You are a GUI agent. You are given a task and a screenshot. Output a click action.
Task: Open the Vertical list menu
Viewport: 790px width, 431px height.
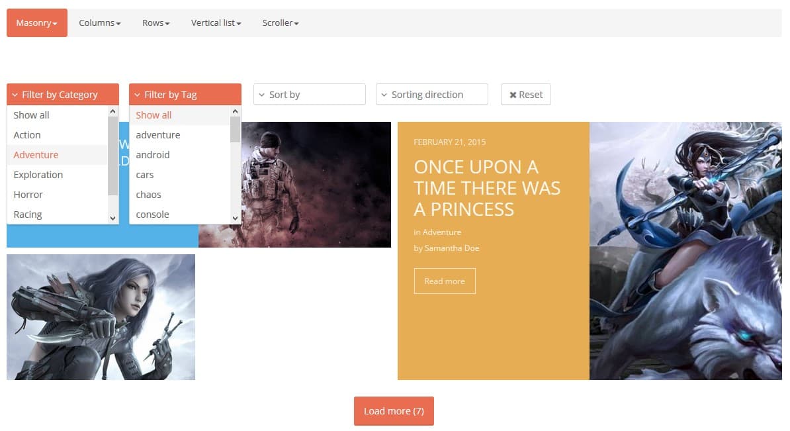coord(216,23)
